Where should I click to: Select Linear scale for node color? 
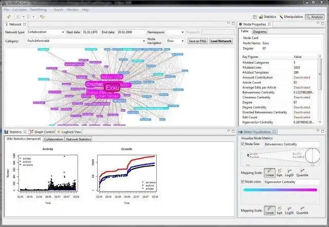(x=269, y=211)
